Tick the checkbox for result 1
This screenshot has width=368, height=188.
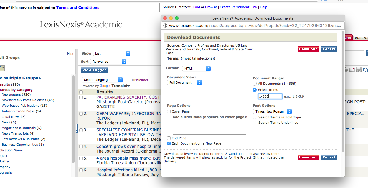pyautogui.click(x=81, y=97)
